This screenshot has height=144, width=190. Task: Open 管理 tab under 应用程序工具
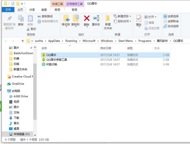tap(75, 10)
